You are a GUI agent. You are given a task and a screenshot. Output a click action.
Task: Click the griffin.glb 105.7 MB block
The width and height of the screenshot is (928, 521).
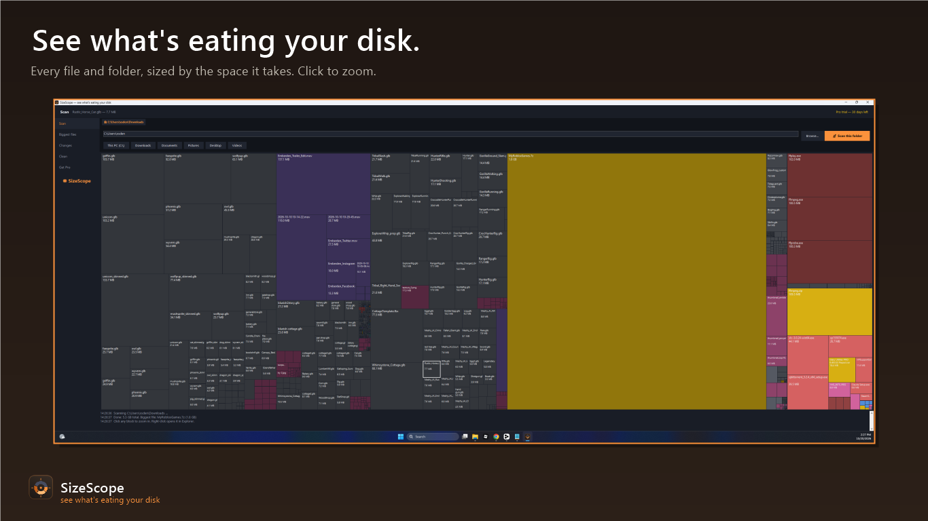tap(132, 184)
